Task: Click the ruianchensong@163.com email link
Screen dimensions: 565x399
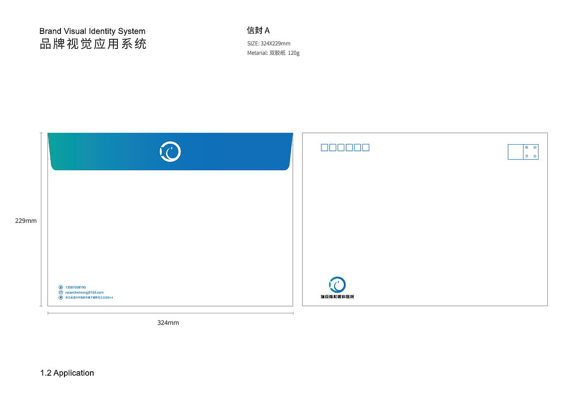Action: pyautogui.click(x=84, y=292)
